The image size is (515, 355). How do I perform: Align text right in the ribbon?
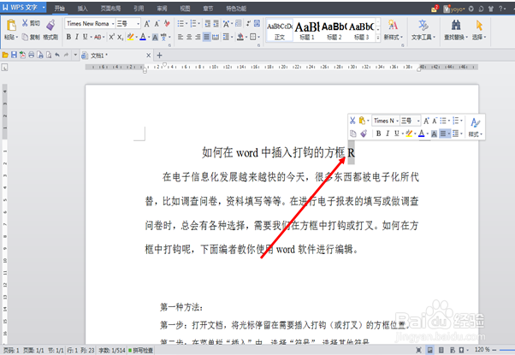[x=198, y=37]
